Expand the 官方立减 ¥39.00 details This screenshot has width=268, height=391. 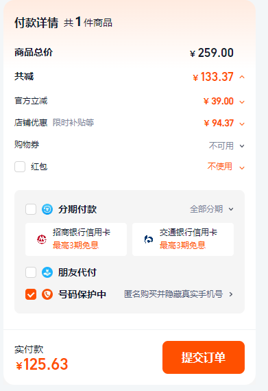(x=242, y=102)
